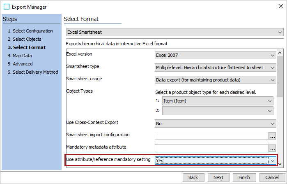The image size is (287, 184).
Task: Expand the Excel version dropdown
Action: point(215,55)
